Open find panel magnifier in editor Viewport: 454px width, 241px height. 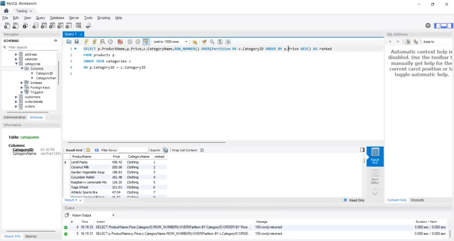click(212, 42)
